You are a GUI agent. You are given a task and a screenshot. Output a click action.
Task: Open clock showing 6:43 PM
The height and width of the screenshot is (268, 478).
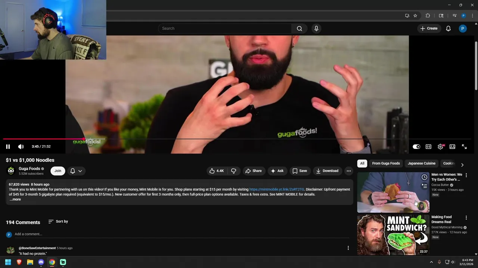[x=467, y=262]
